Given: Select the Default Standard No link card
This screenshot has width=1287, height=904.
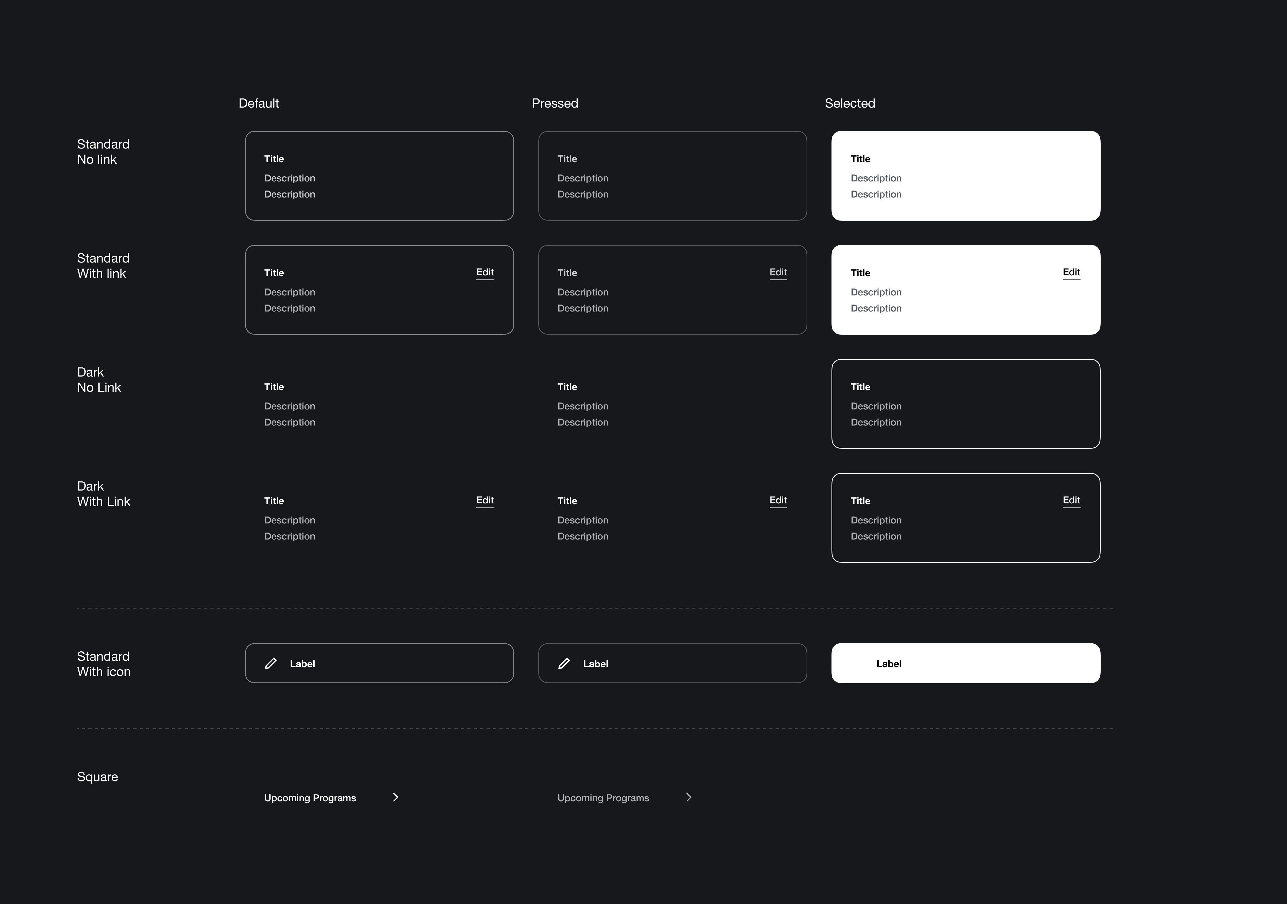Looking at the screenshot, I should pos(379,176).
